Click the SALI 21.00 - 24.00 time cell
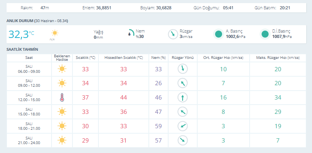 point(29,140)
